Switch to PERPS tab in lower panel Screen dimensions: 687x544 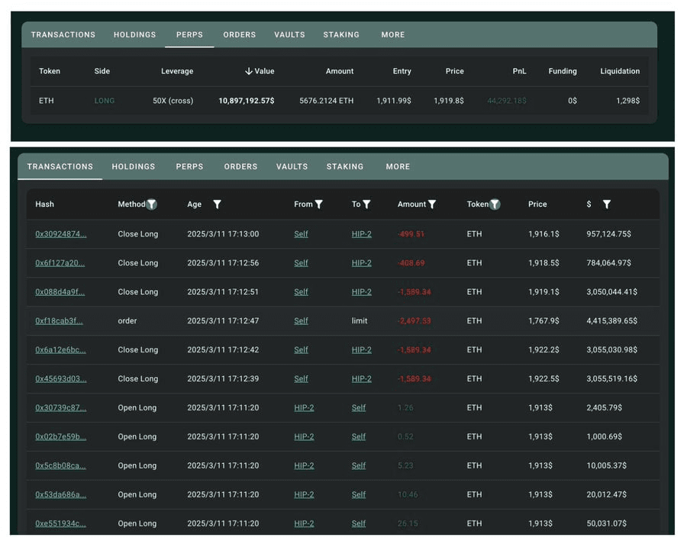189,166
